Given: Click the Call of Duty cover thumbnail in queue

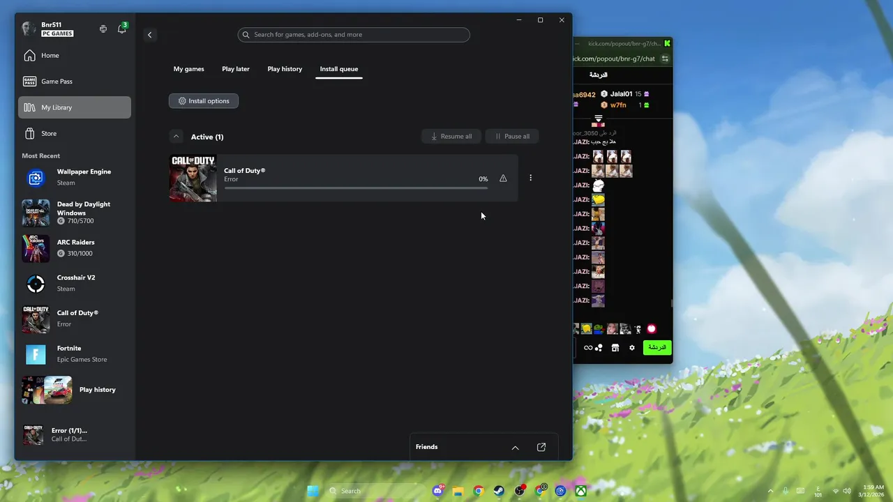Looking at the screenshot, I should 193,178.
